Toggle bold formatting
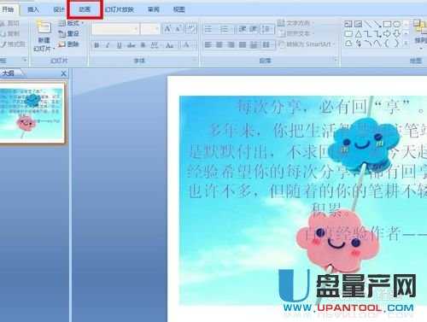This screenshot has height=322, width=427. pos(97,45)
